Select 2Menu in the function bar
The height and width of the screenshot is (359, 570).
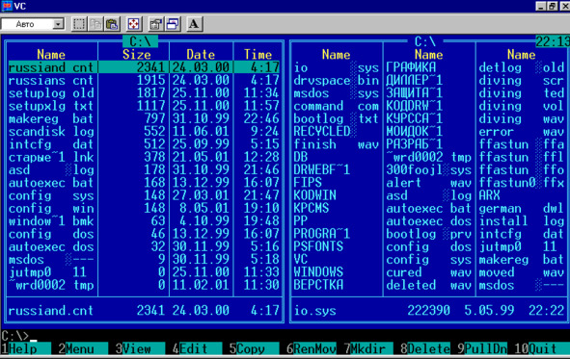76,348
